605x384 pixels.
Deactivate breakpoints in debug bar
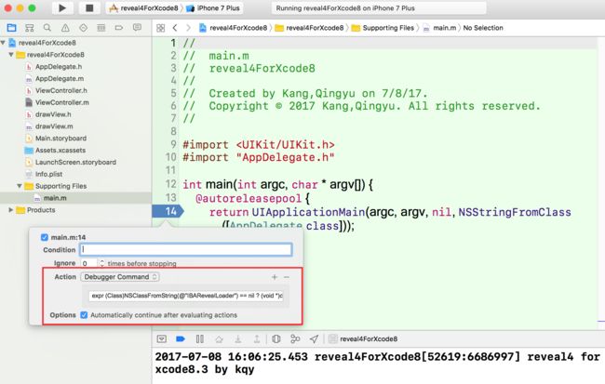click(181, 338)
